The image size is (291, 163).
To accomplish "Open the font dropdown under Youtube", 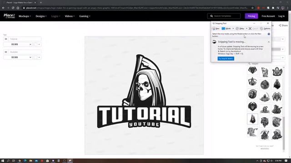I will pyautogui.click(x=18, y=58).
